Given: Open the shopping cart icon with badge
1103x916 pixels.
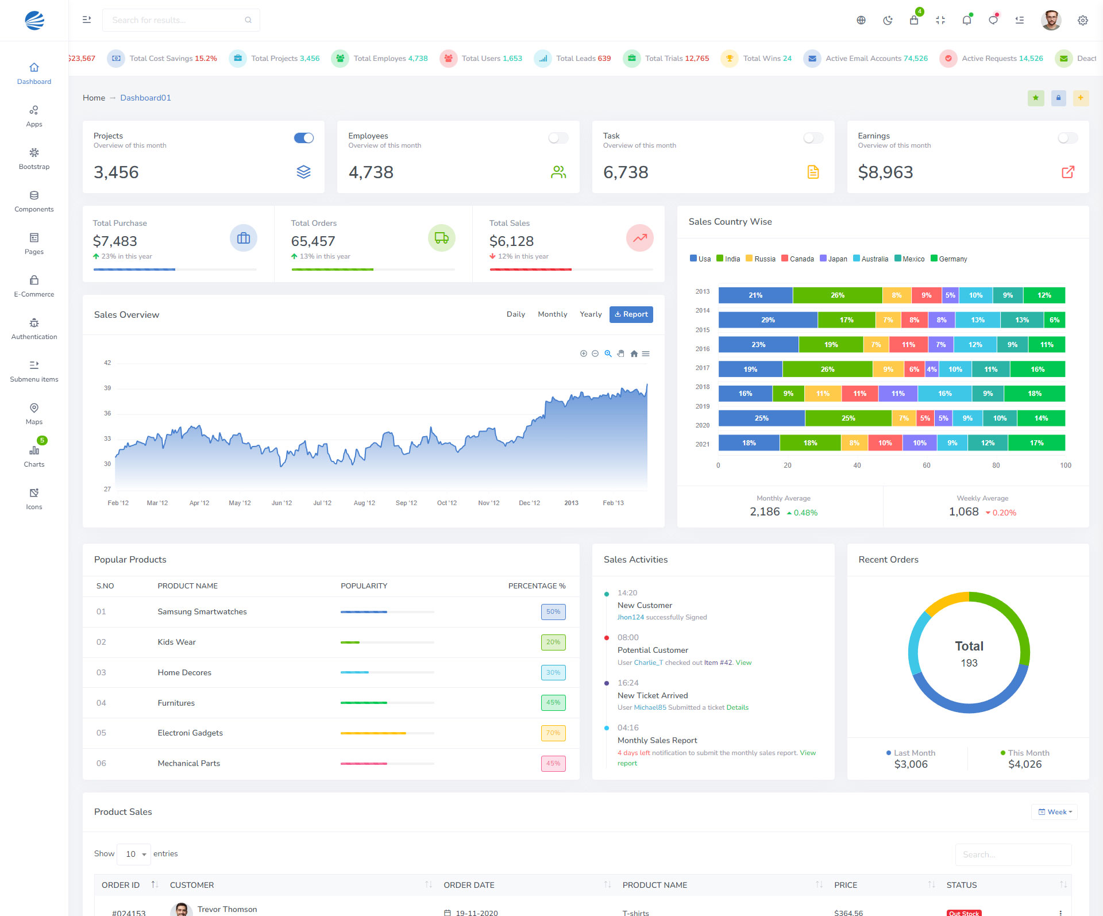Looking at the screenshot, I should click(x=914, y=21).
